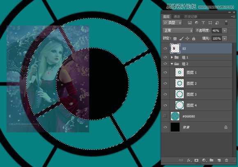Toggle visibility of 图层 2
Viewport: 238px width, 167px height.
tap(165, 83)
